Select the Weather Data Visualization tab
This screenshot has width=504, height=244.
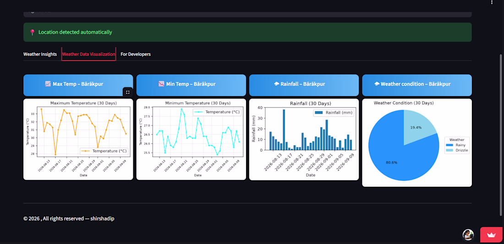point(89,54)
